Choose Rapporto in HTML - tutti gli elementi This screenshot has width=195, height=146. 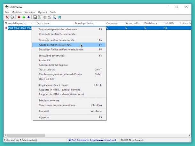[69, 90]
